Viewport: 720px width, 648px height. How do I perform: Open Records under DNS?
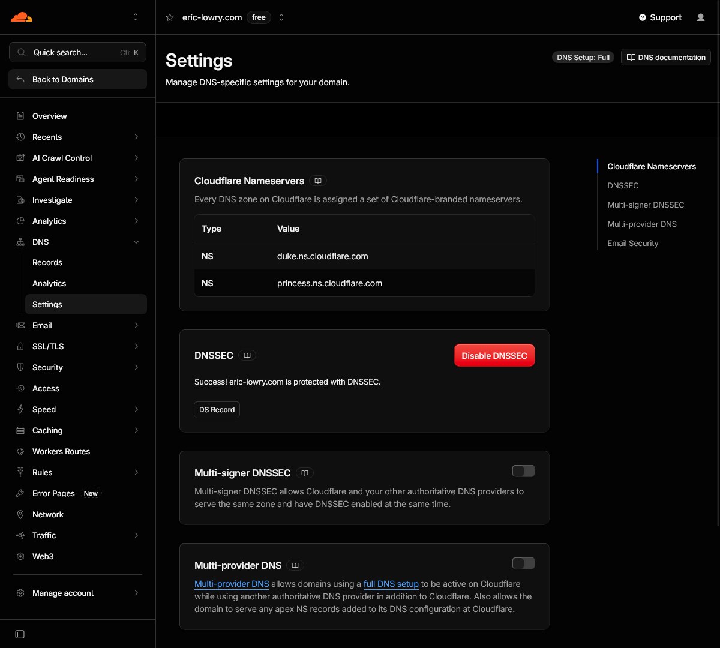pyautogui.click(x=86, y=262)
